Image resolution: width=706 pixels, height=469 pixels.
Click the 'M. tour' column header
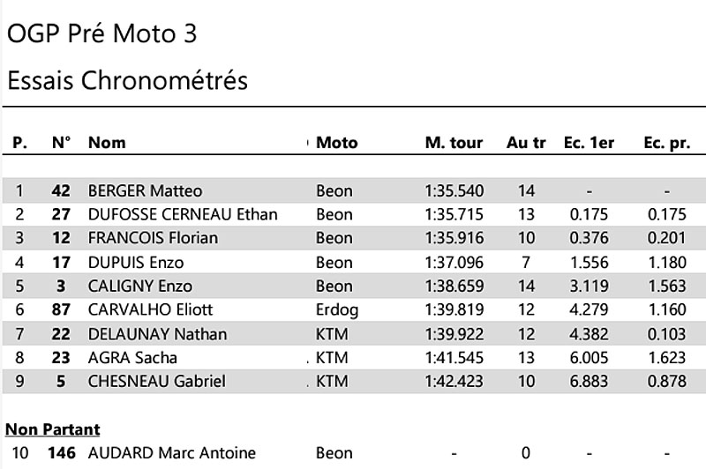tap(454, 143)
